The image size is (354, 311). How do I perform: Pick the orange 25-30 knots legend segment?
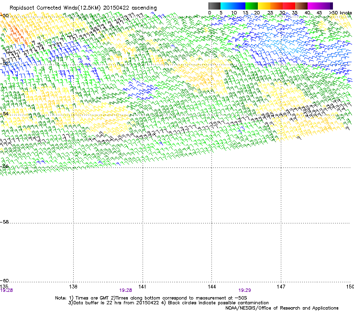[x=277, y=6]
